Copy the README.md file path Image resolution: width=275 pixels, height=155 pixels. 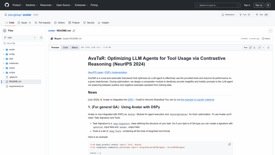(74, 31)
